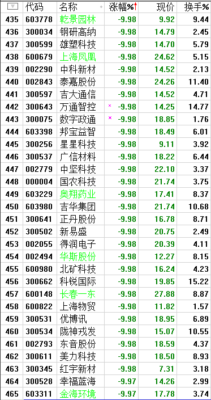The height and width of the screenshot is (400, 211).
Task: Sort by the 现价 column header
Action: coord(166,7)
